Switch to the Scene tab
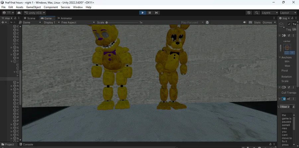This screenshot has width=299, height=148. point(30,18)
